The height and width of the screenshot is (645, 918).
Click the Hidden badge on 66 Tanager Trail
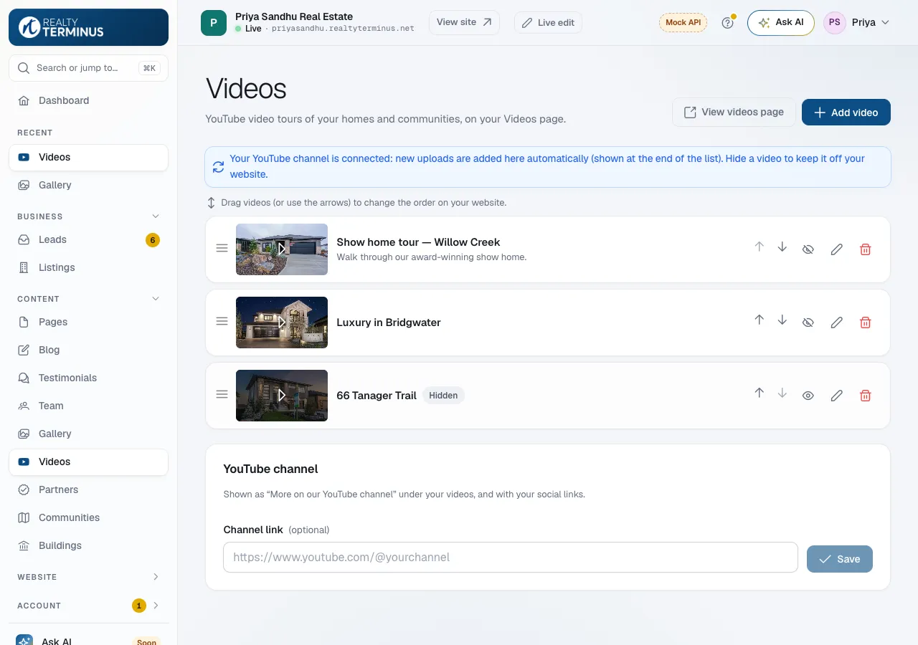443,396
